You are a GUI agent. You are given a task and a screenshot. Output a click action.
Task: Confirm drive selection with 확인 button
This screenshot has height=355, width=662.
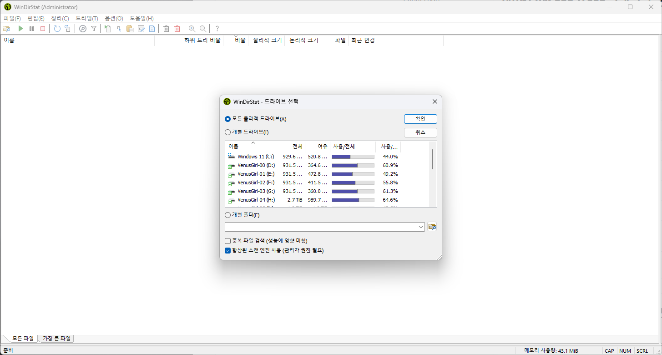click(420, 119)
